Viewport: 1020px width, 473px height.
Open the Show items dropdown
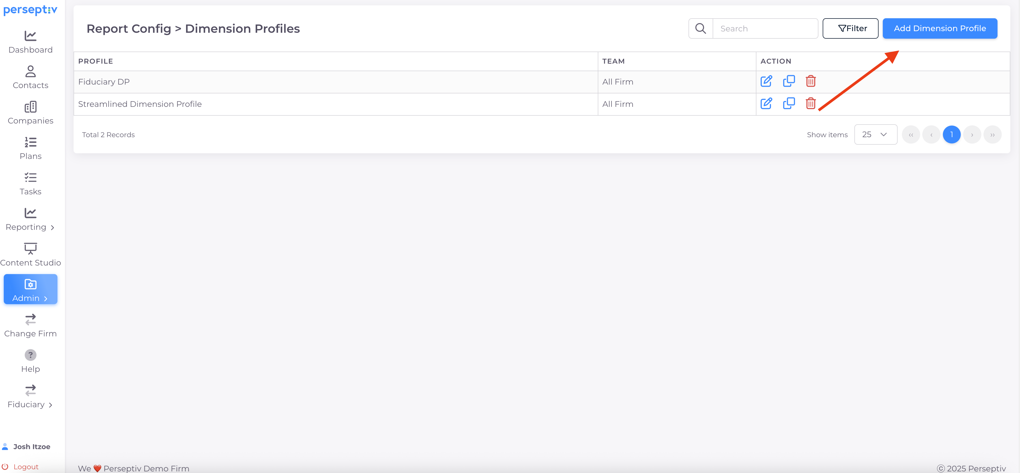coord(875,135)
